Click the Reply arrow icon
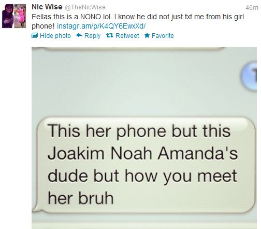Image resolution: width=261 pixels, height=229 pixels. click(79, 35)
